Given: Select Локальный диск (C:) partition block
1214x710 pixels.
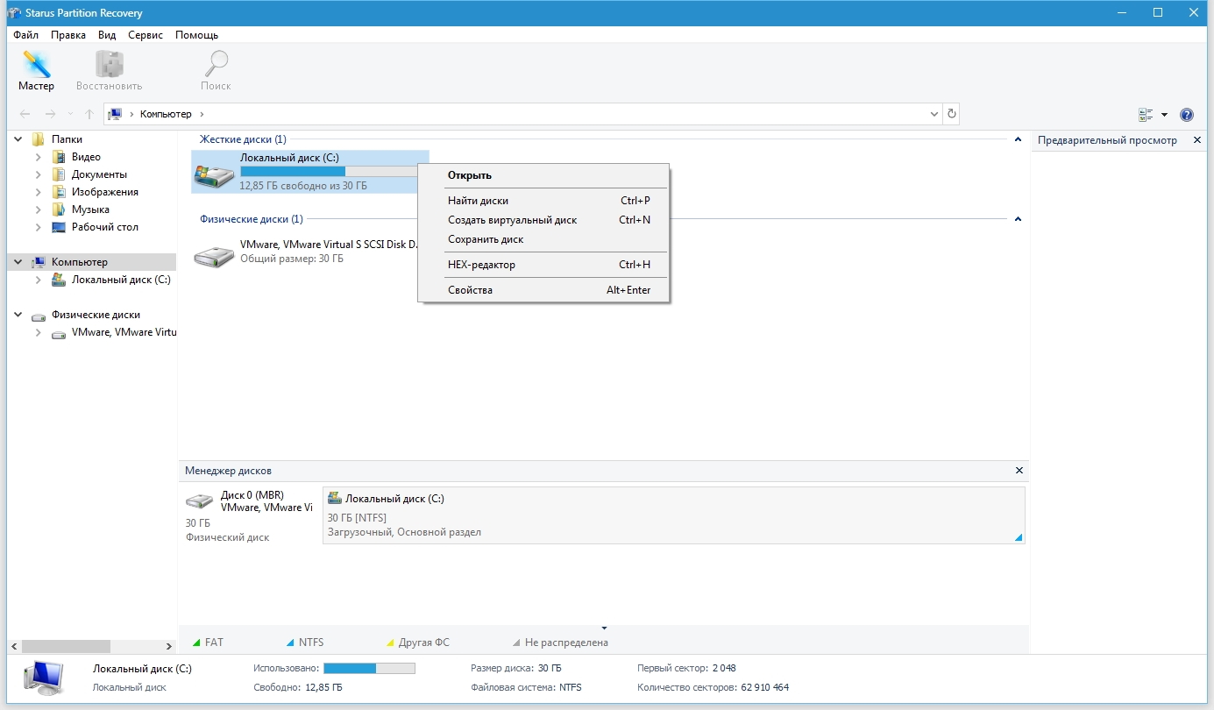Looking at the screenshot, I should (672, 515).
